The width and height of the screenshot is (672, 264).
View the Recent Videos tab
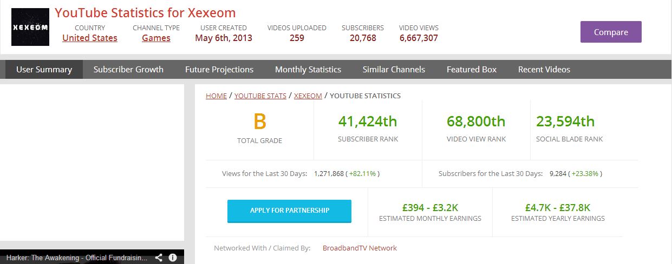click(544, 69)
